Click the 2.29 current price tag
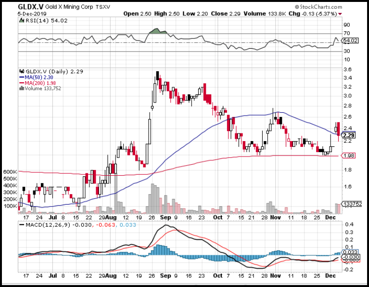This screenshot has width=369, height=287. pos(349,135)
